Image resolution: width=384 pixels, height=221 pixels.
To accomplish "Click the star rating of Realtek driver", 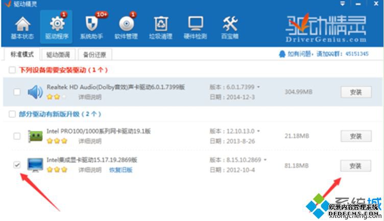I will pos(57,97).
